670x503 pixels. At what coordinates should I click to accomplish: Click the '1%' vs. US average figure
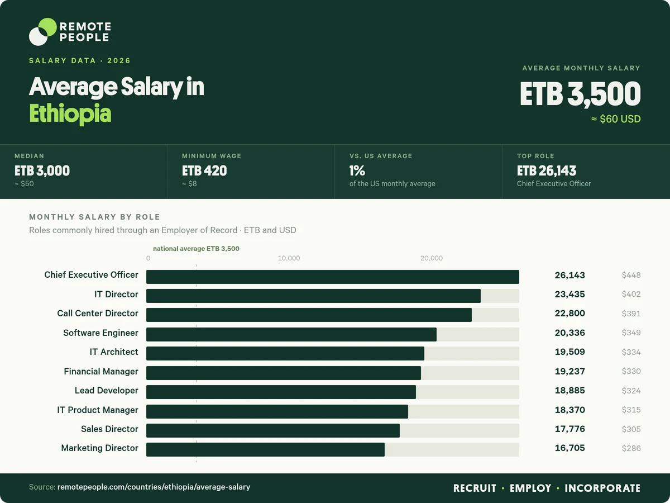click(x=357, y=171)
